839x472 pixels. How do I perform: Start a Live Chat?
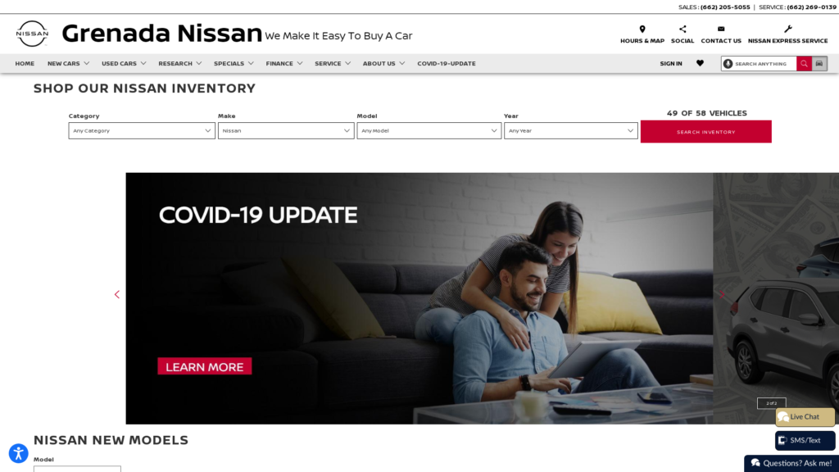(805, 417)
